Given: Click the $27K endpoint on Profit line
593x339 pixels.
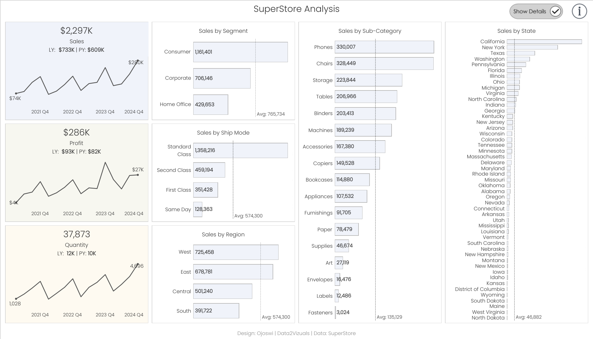Looking at the screenshot, I should point(138,175).
